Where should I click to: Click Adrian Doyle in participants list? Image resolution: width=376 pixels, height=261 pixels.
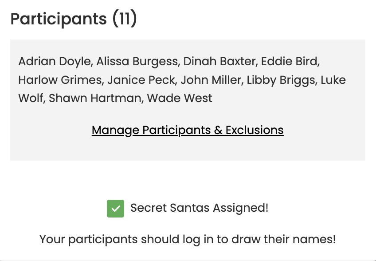coord(54,61)
